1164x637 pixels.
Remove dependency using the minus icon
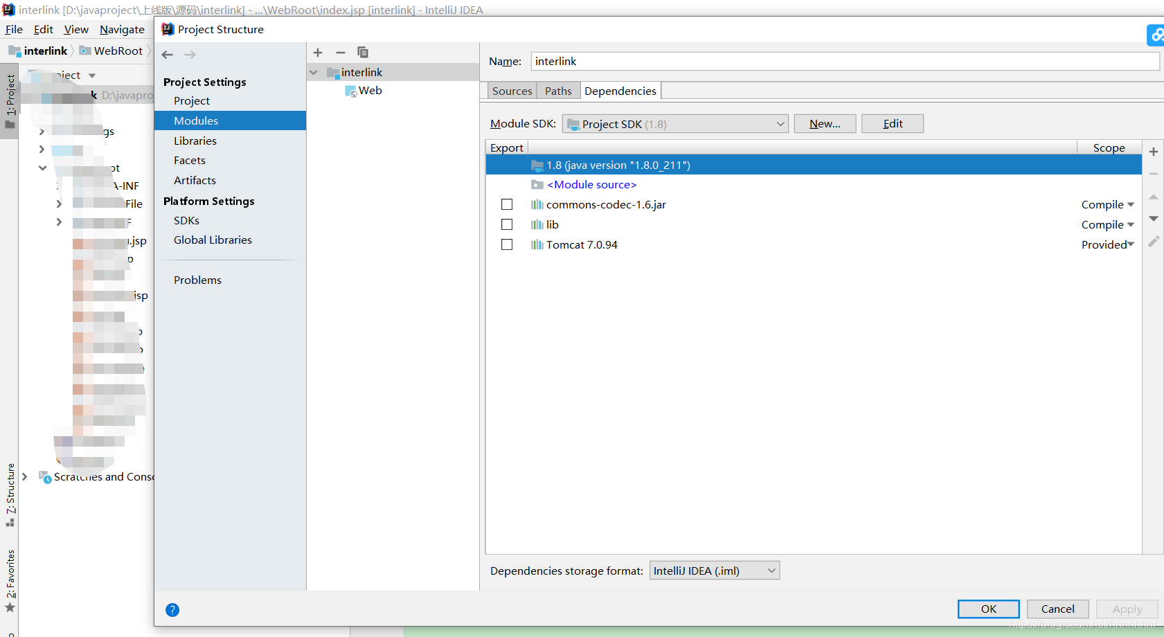(x=1154, y=174)
